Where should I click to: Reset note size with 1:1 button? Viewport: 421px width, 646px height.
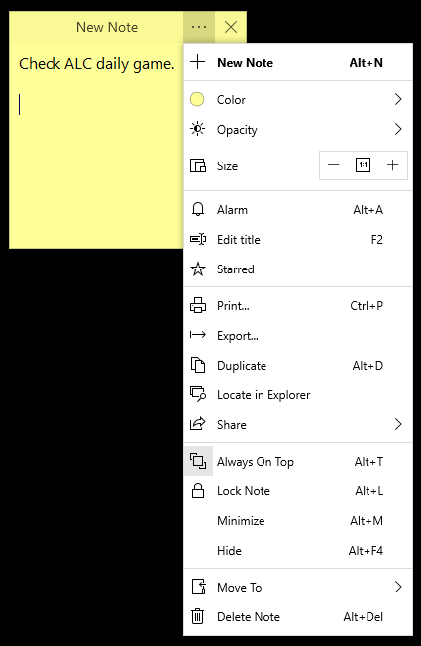coord(363,165)
